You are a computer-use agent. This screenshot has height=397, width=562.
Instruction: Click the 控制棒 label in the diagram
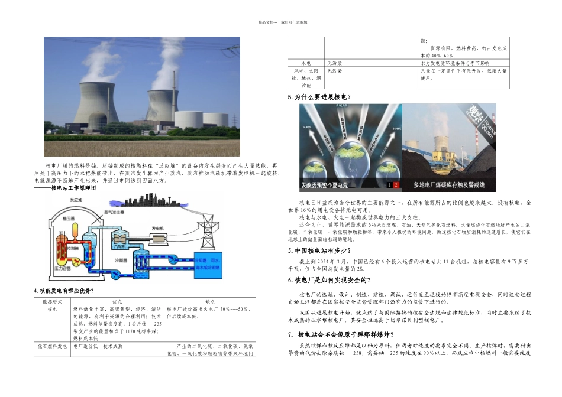pos(73,248)
